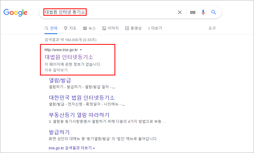Screen dimensions: 254x153
Task: Open the dropdown arrow beside iros.go.kr
Action: point(81,50)
